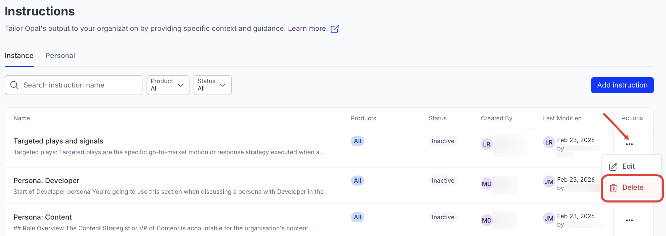
Task: Expand the Product filter dropdown
Action: click(168, 85)
